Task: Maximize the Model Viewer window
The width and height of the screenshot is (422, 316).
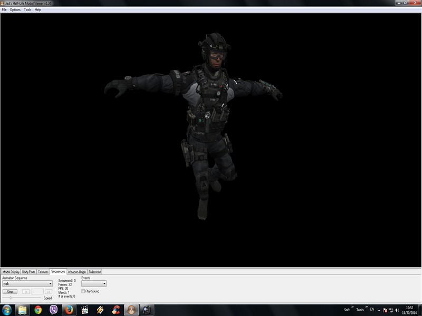Action: pyautogui.click(x=405, y=3)
